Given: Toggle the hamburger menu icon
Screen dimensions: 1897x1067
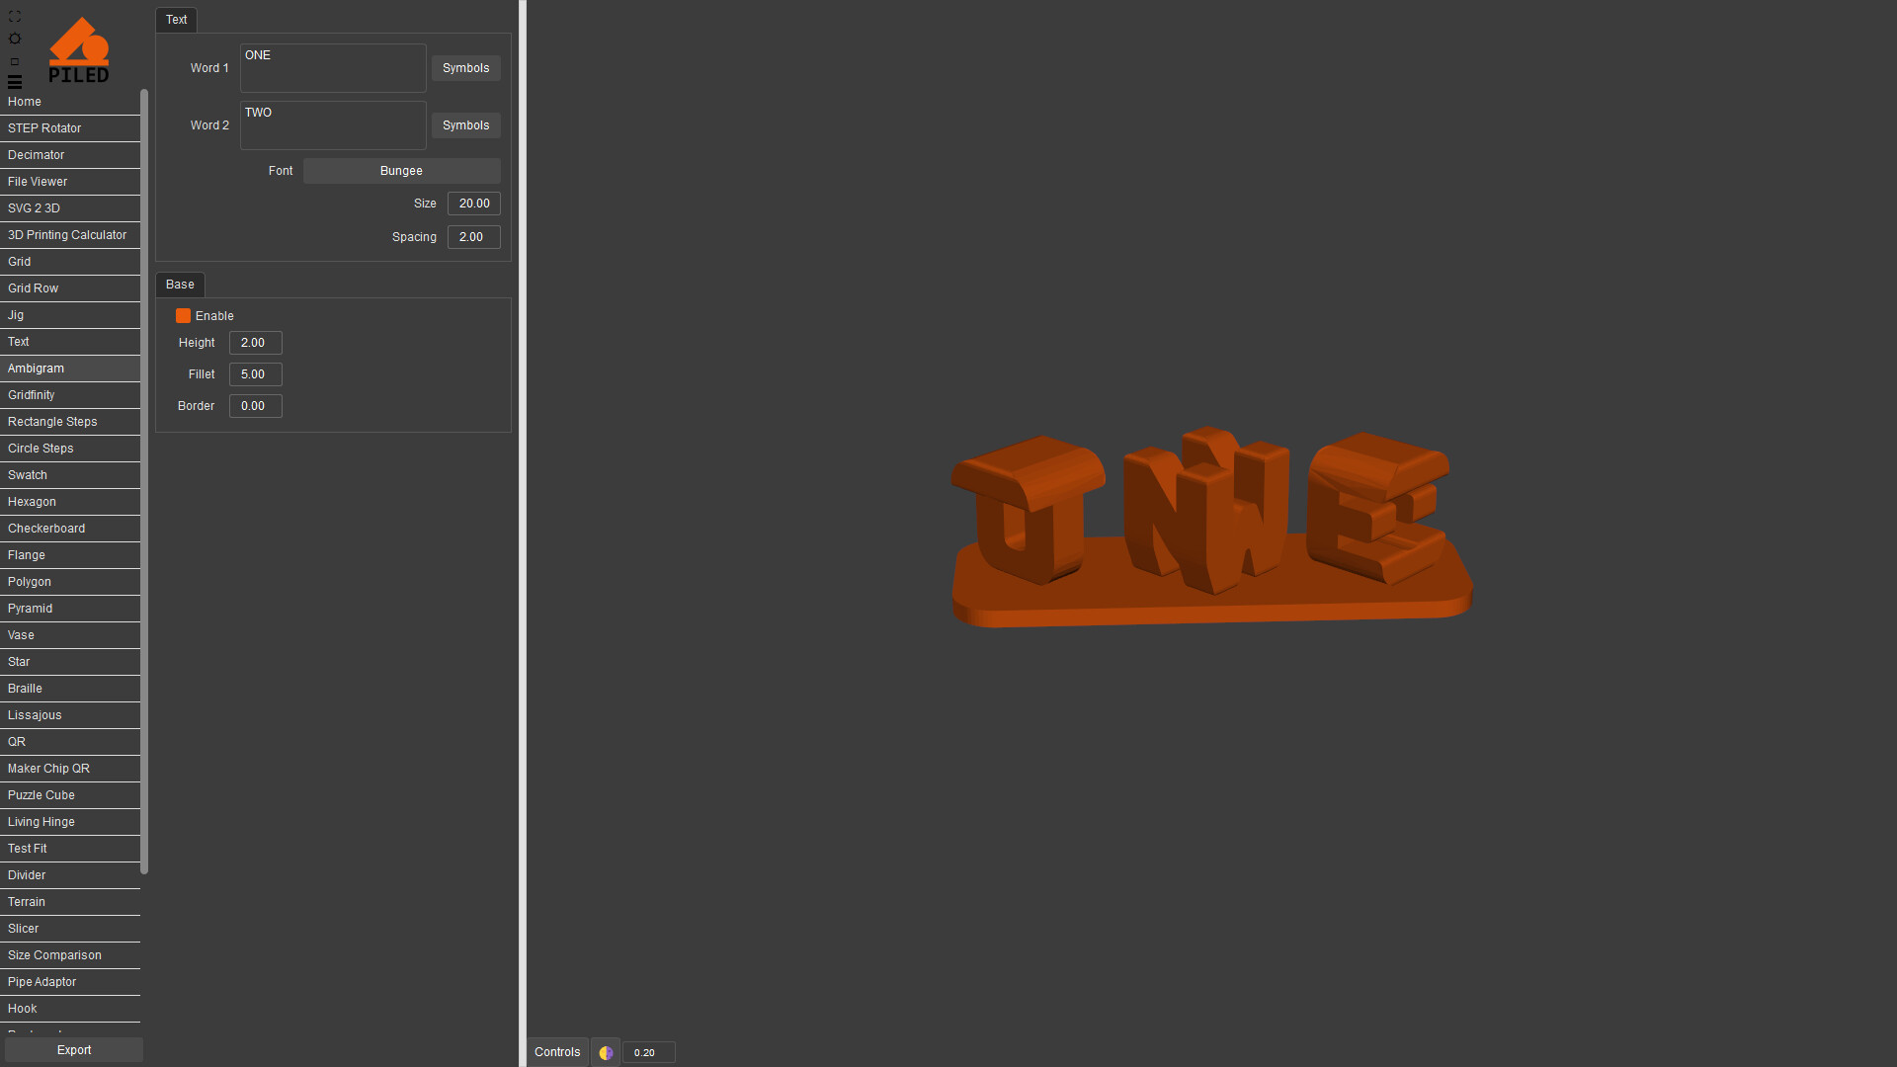Looking at the screenshot, I should 14,82.
